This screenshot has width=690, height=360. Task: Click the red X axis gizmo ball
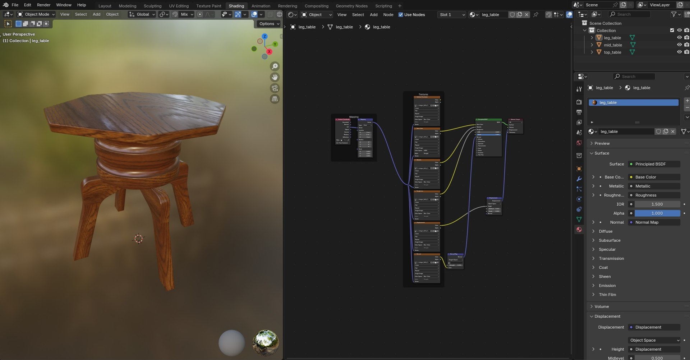pos(269,52)
